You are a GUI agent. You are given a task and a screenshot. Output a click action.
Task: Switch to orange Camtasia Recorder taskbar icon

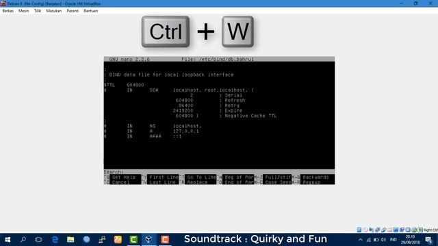165,240
